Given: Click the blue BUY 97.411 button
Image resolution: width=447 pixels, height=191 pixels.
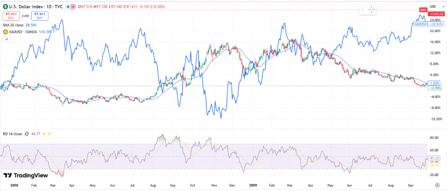Looking at the screenshot, I should (40, 16).
